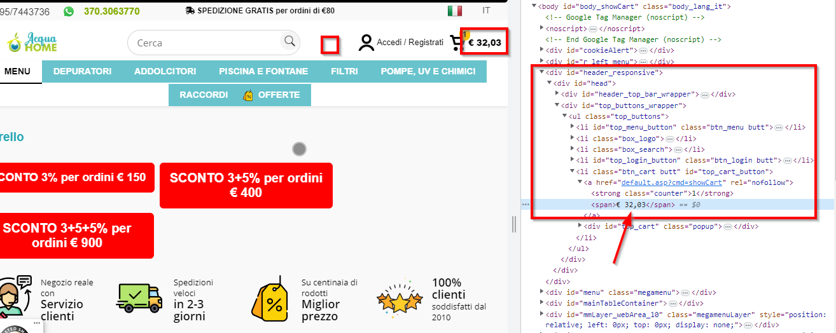836x333 pixels.
Task: Open PISCINA E FONTANE menu item
Action: tap(263, 71)
